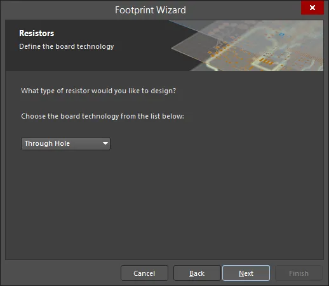Click the small blue component in banner artwork
Image resolution: width=329 pixels, height=286 pixels.
click(281, 34)
